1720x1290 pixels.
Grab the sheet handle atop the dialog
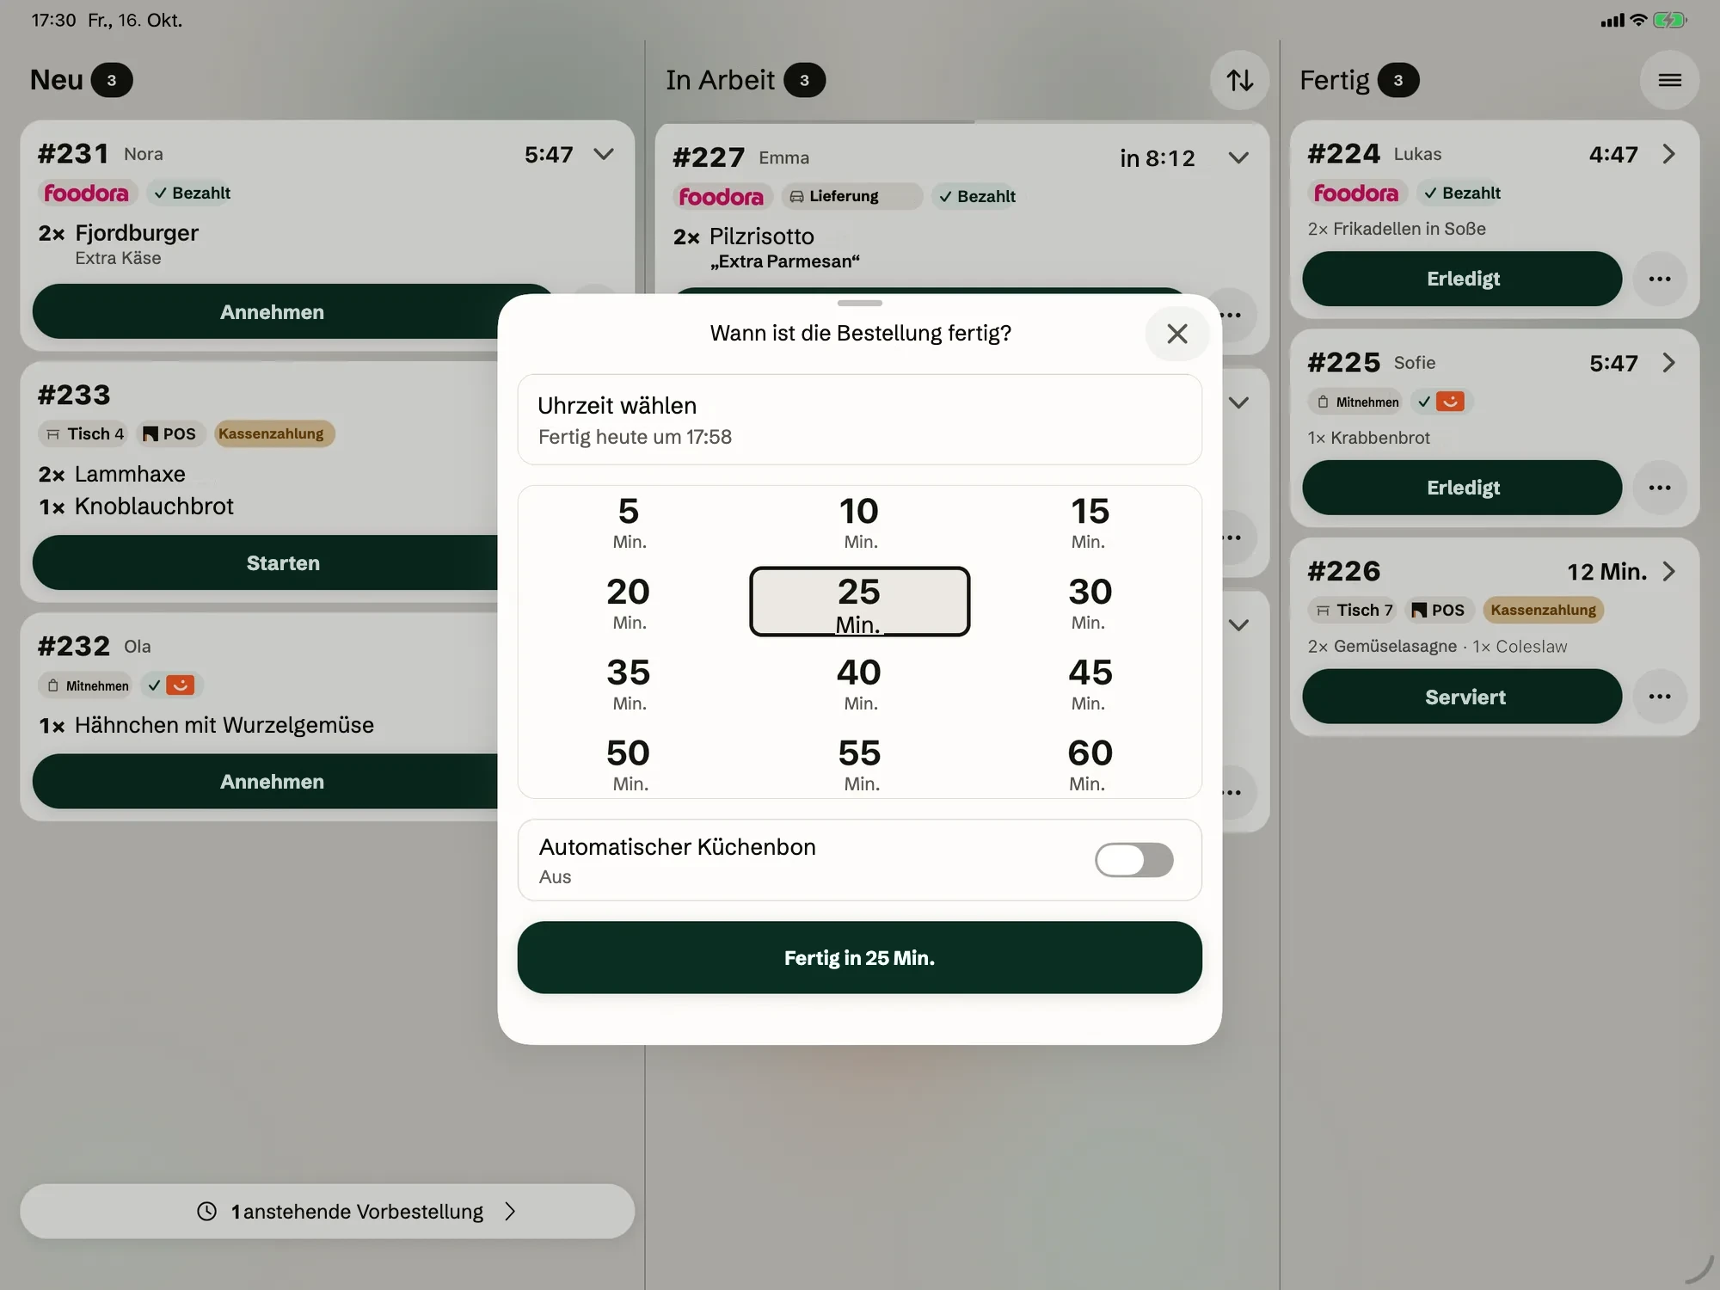pyautogui.click(x=859, y=303)
